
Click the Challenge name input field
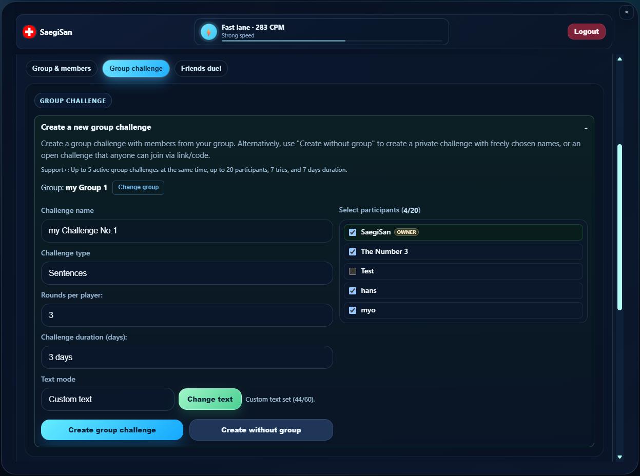[187, 231]
